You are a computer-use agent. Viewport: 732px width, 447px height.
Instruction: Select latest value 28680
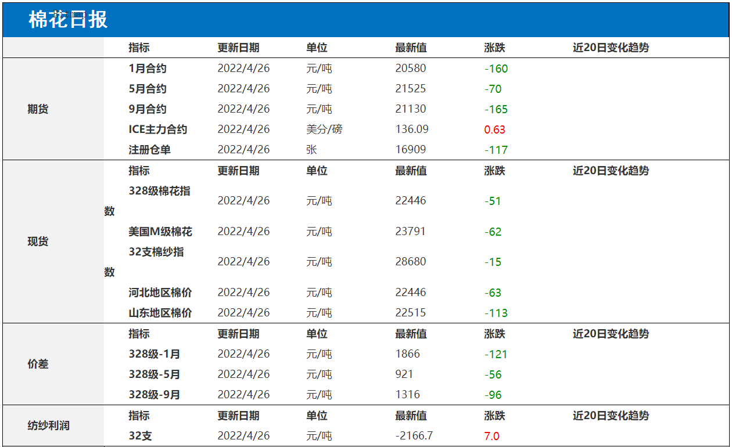(411, 262)
